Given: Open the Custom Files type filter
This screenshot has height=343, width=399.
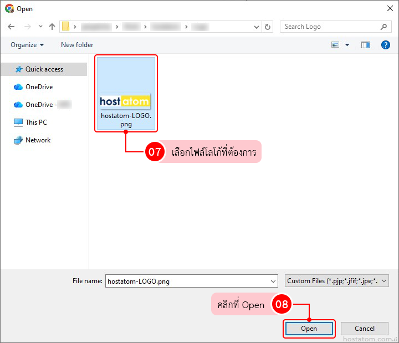Looking at the screenshot, I should click(337, 281).
